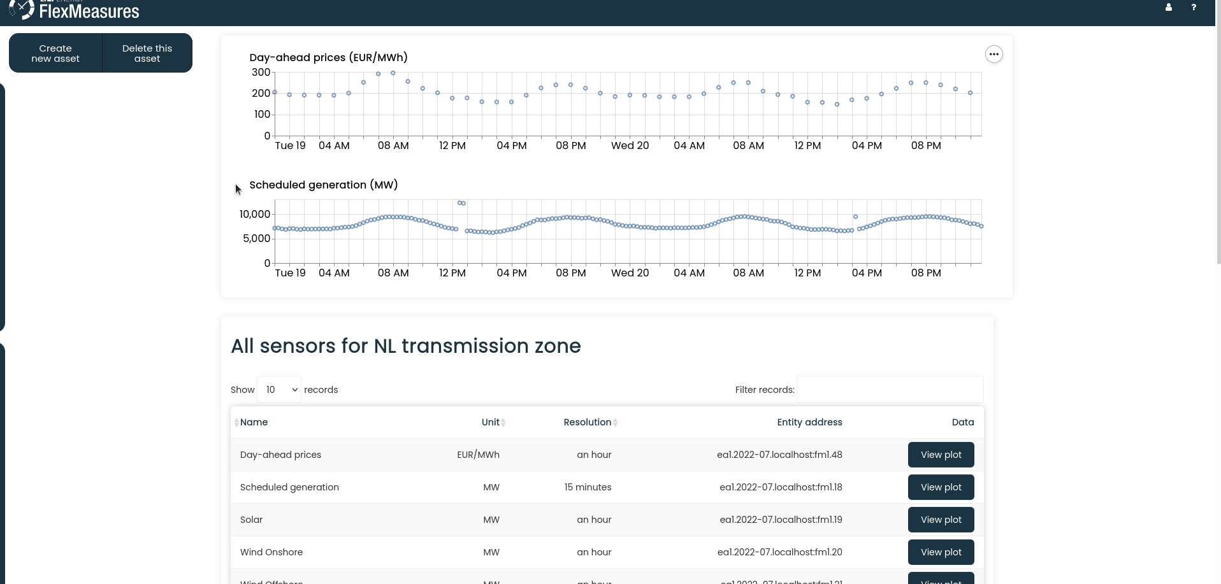Click the FlexMeasures logo icon
This screenshot has width=1221, height=584.
click(x=22, y=9)
